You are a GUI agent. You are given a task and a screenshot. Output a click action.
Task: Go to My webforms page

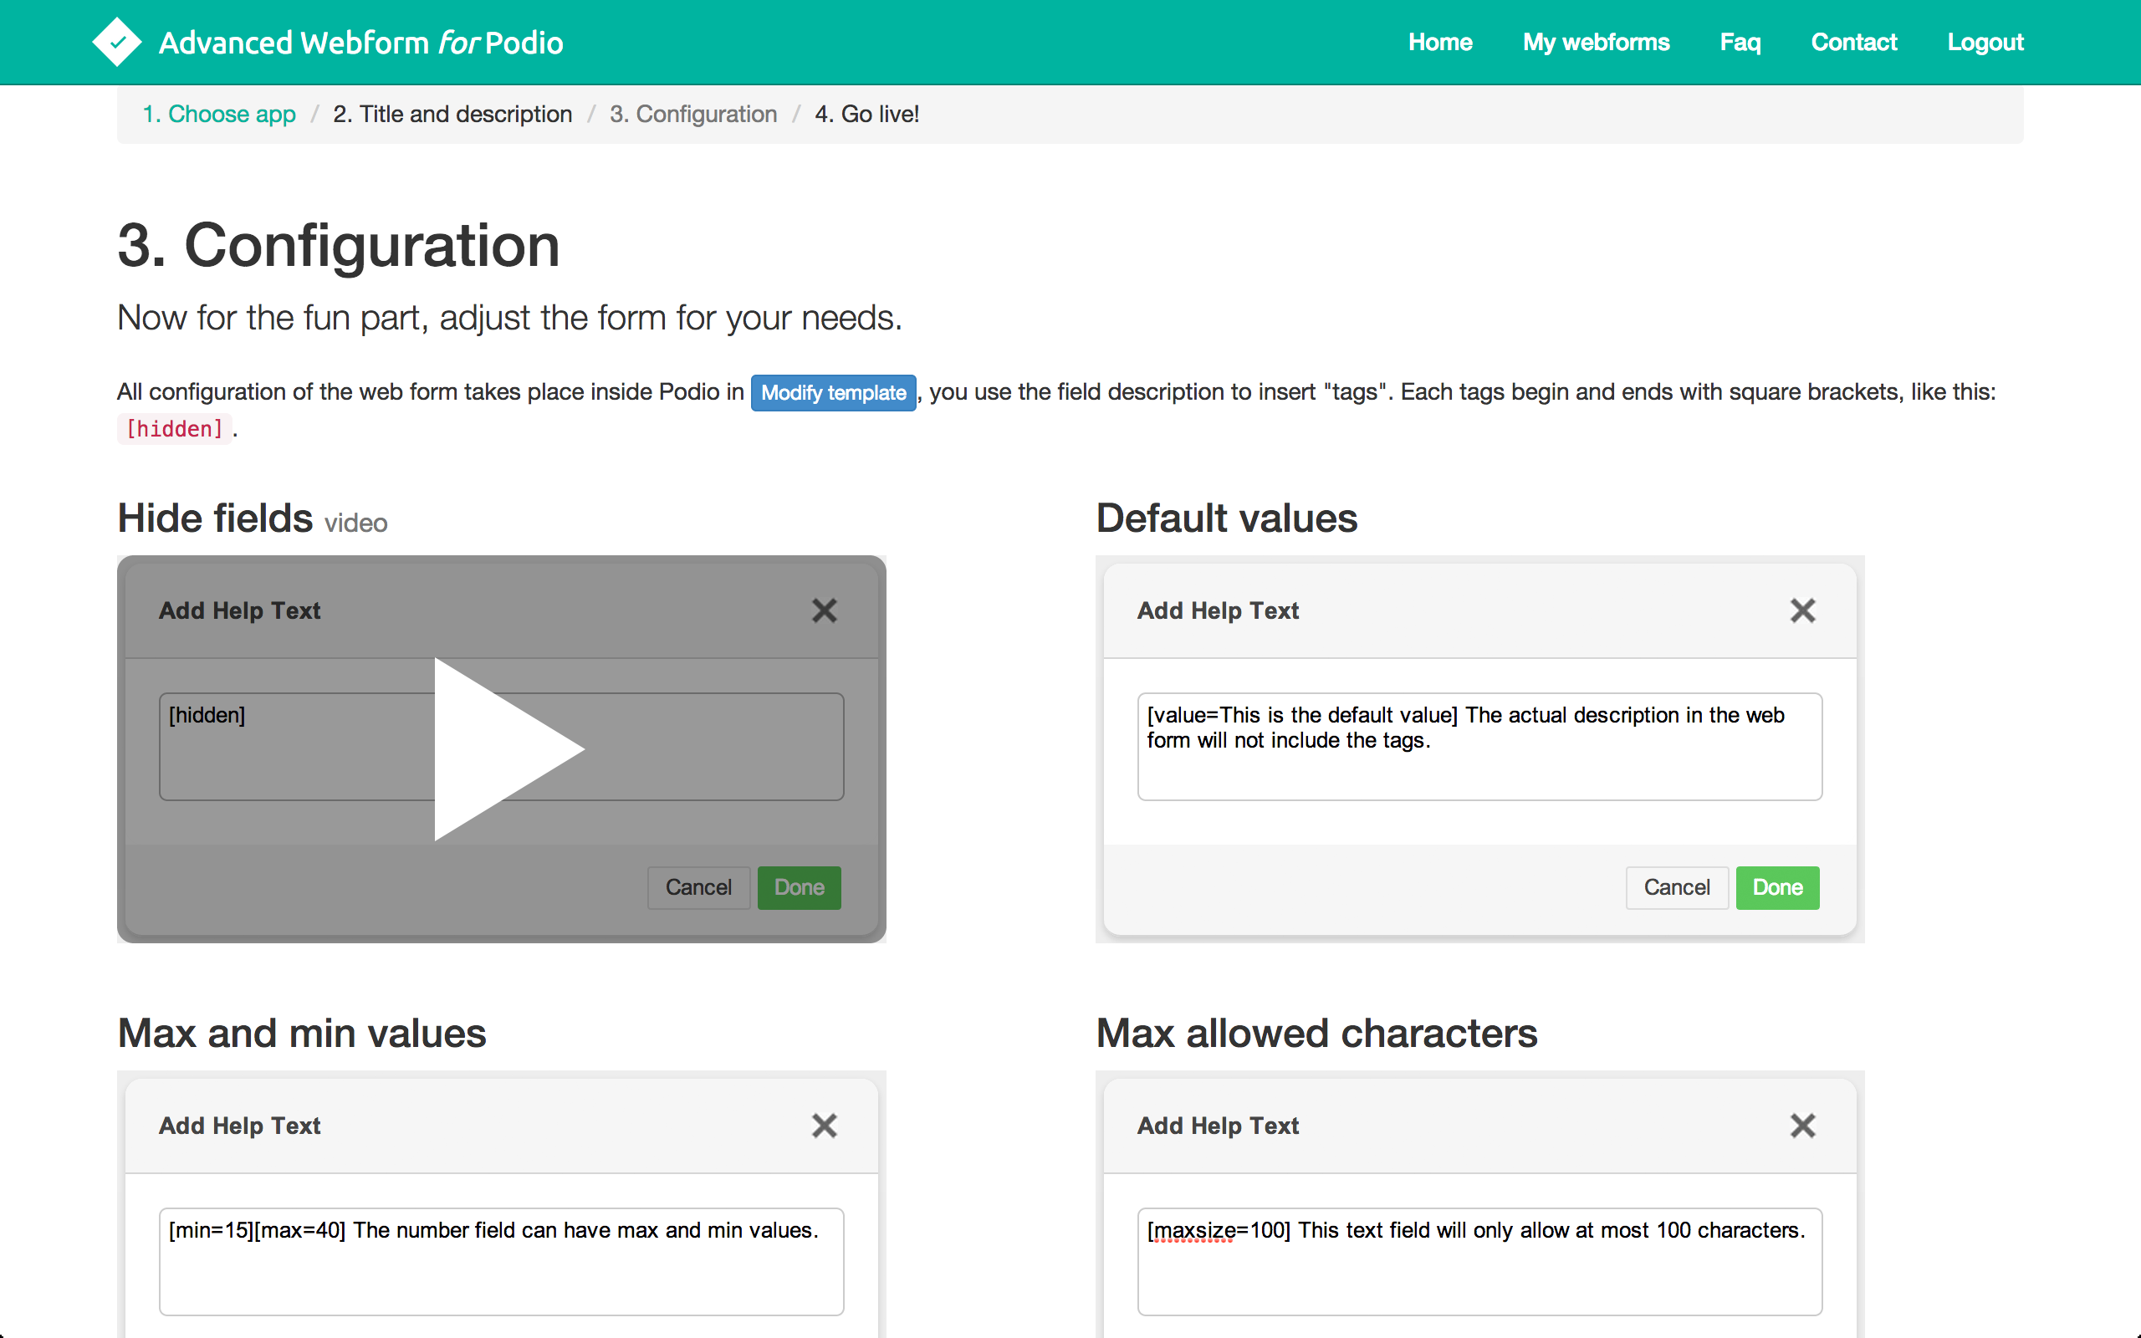1595,43
